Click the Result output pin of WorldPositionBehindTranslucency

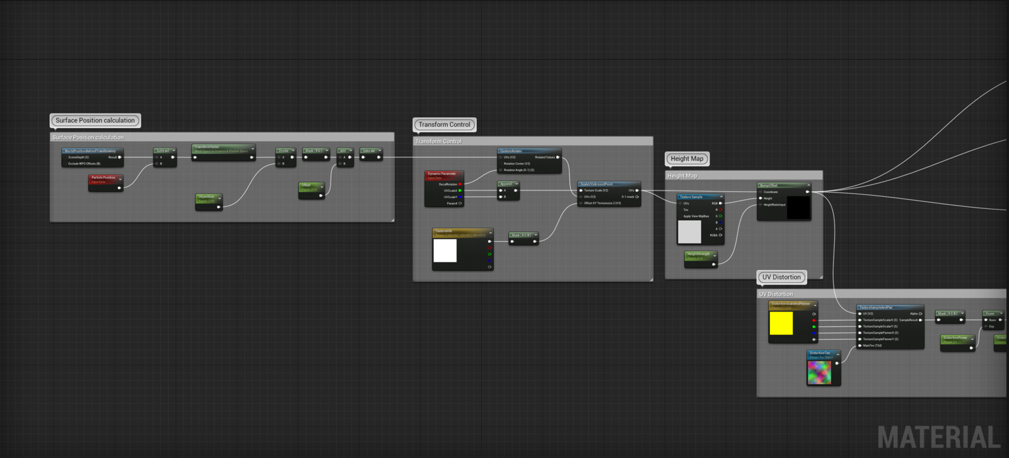coord(119,157)
